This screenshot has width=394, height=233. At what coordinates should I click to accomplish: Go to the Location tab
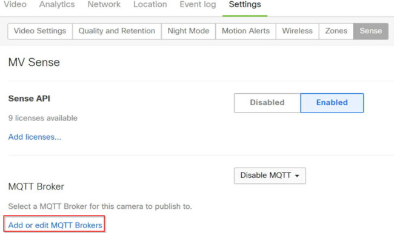coord(150,4)
